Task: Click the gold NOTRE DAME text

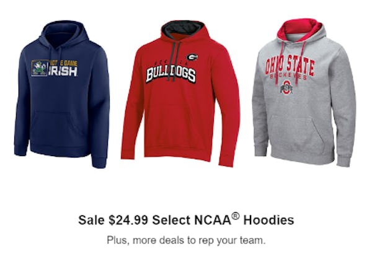Action: tap(63, 63)
